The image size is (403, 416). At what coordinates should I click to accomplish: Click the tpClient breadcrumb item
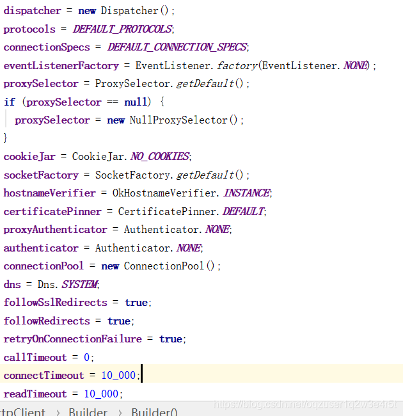coord(22,412)
